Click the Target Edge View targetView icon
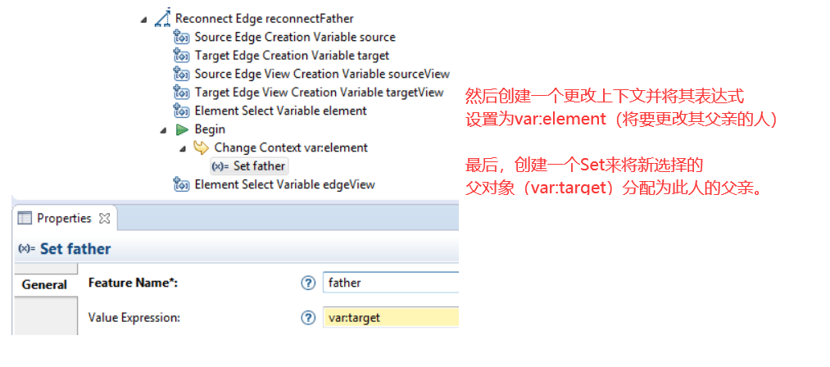Viewport: 830px width, 367px height. [182, 93]
